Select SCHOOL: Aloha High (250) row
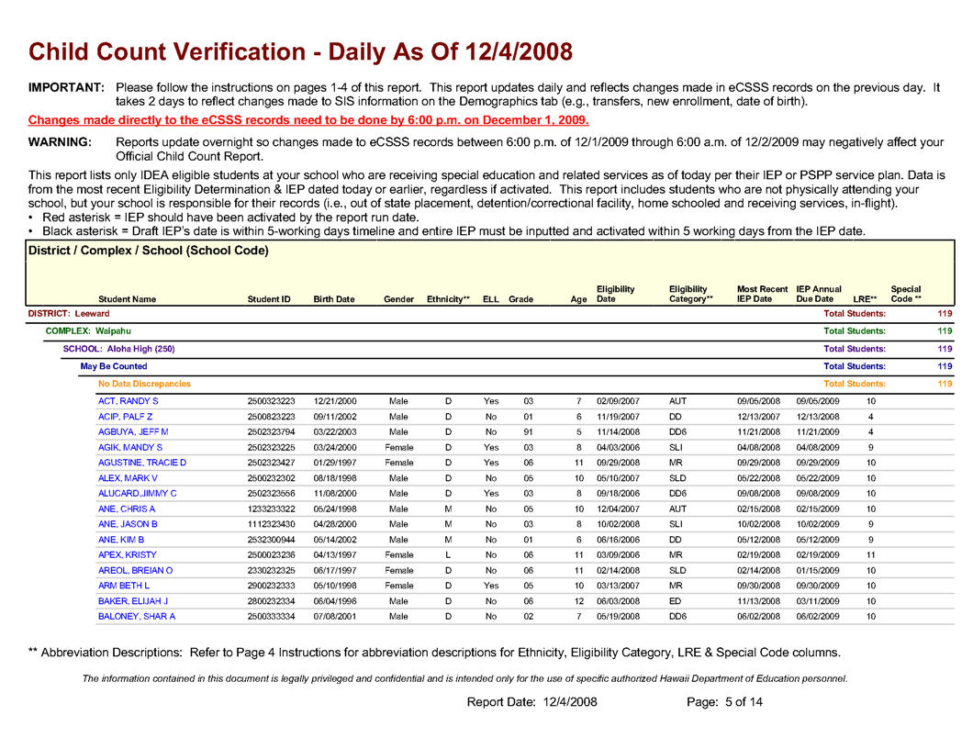Viewport: 973px width, 749px height. (118, 349)
